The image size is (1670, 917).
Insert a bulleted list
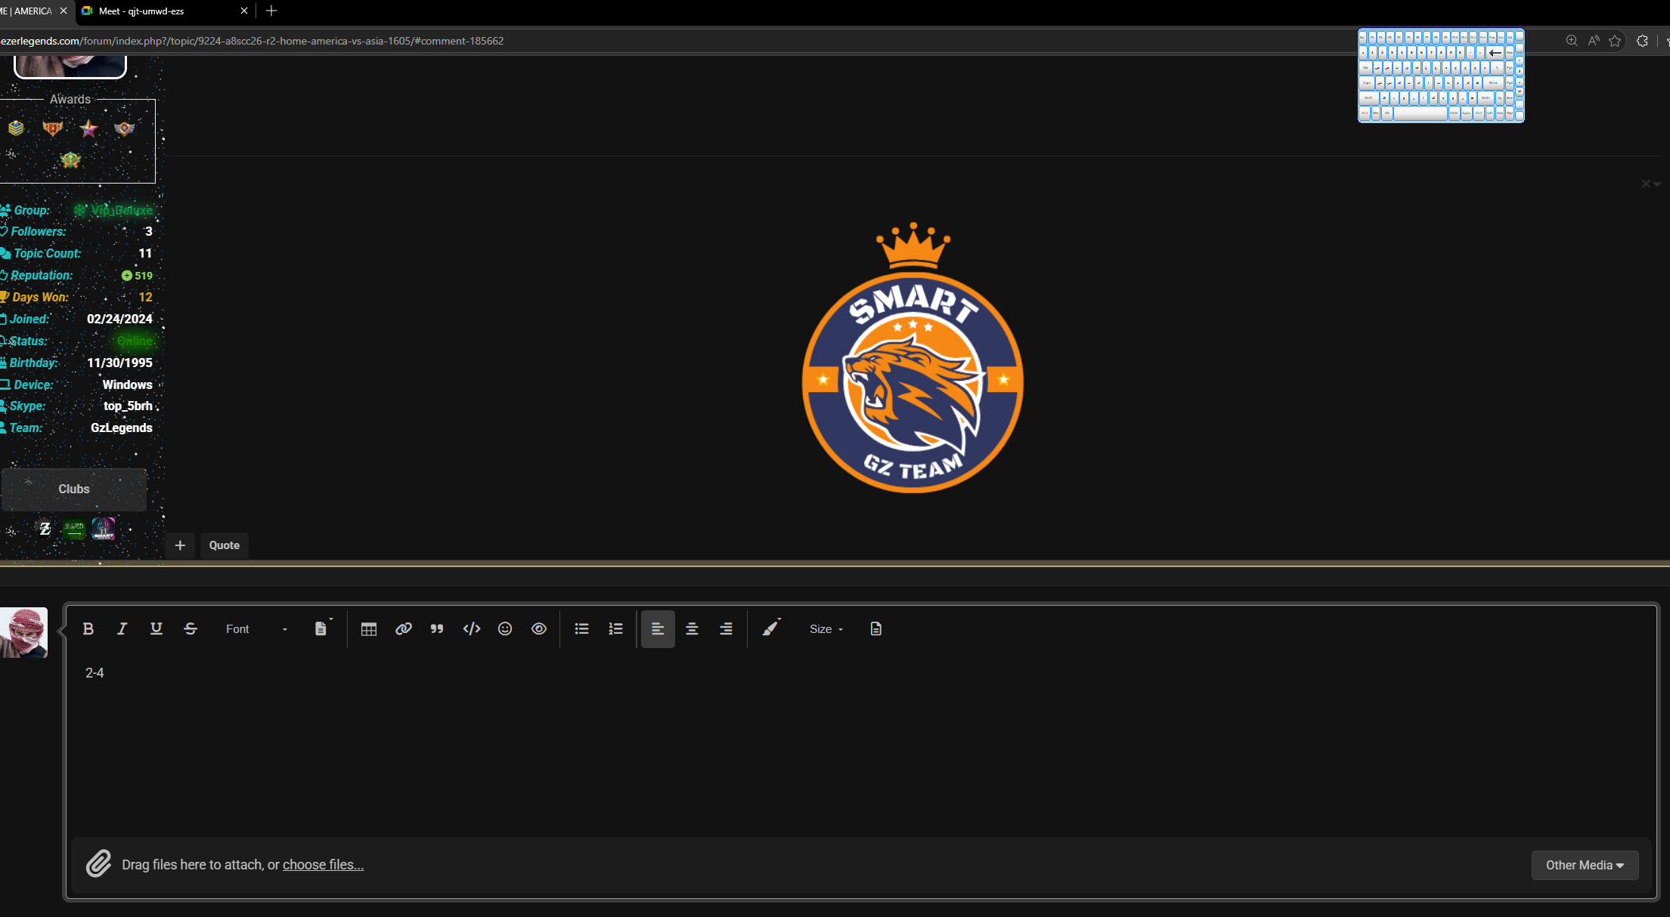581,628
